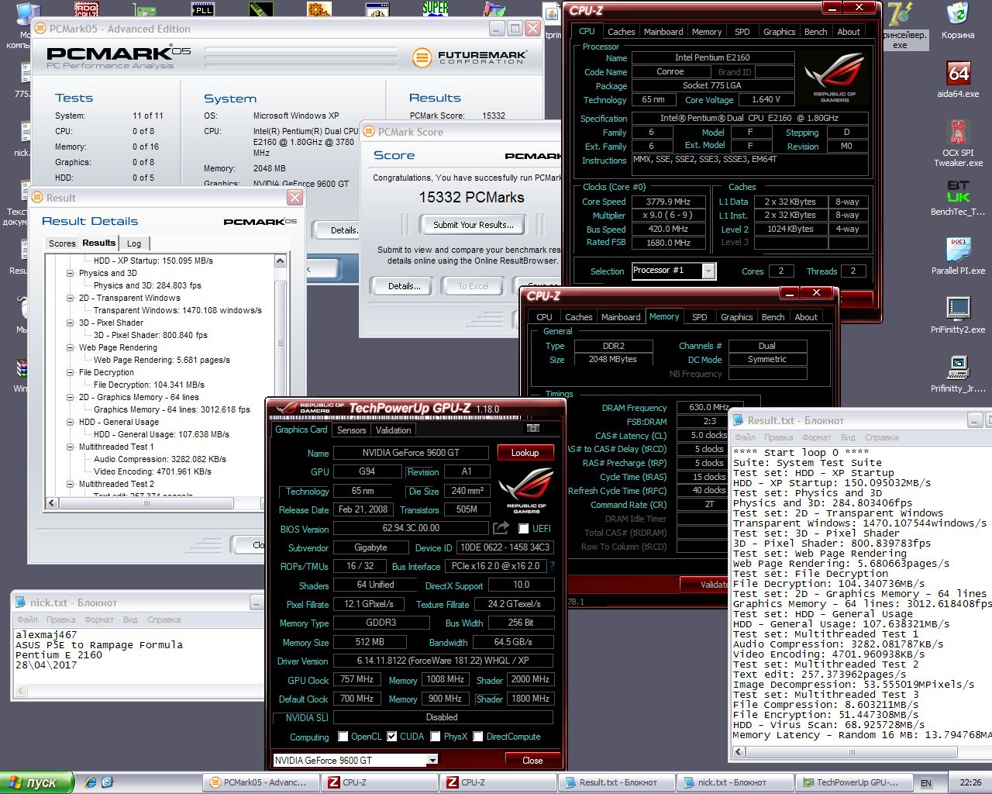The height and width of the screenshot is (794, 992).
Task: Toggle the CUDA checkbox in GPU-Z
Action: tap(392, 737)
